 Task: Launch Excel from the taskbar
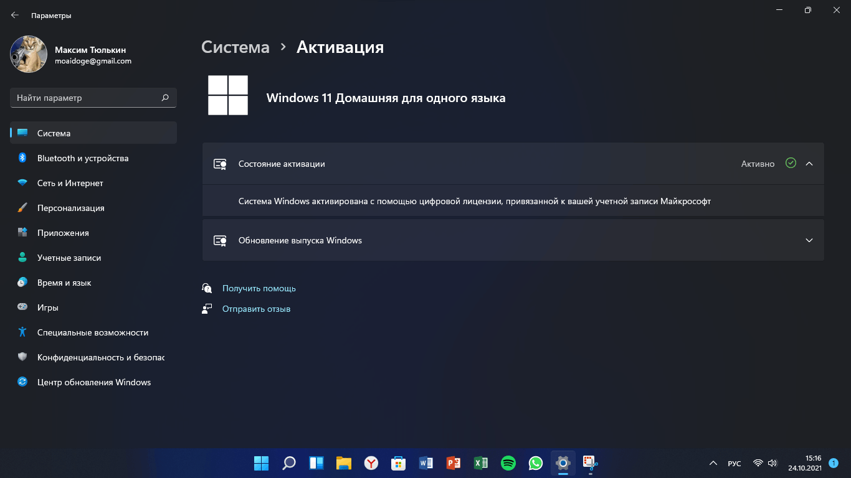point(481,463)
